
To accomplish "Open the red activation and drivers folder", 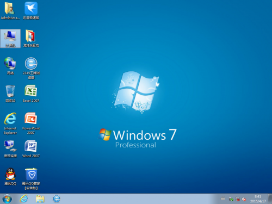I will click(x=31, y=39).
